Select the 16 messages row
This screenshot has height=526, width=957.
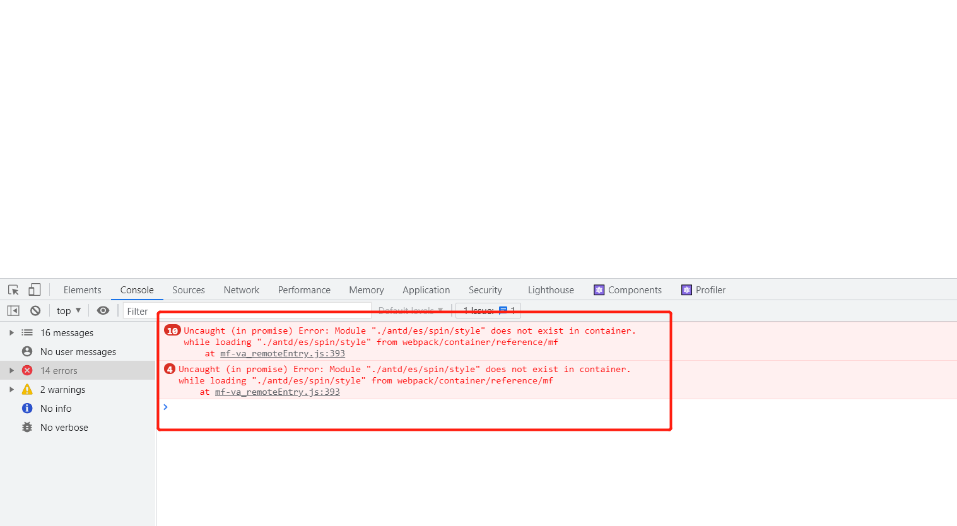[78, 332]
